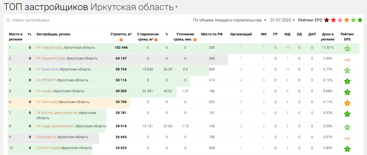Select the pink star in the ЕРЗ rating filter

[340, 20]
